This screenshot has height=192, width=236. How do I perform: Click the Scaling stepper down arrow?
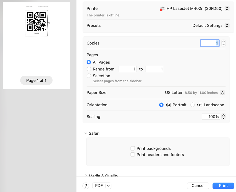click(x=223, y=118)
